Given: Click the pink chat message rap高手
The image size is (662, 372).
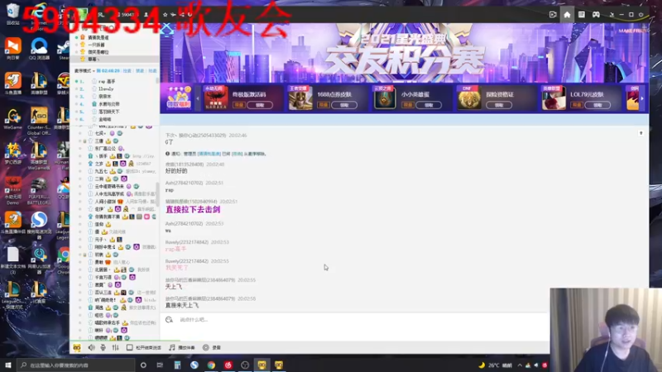Looking at the screenshot, I should point(175,250).
